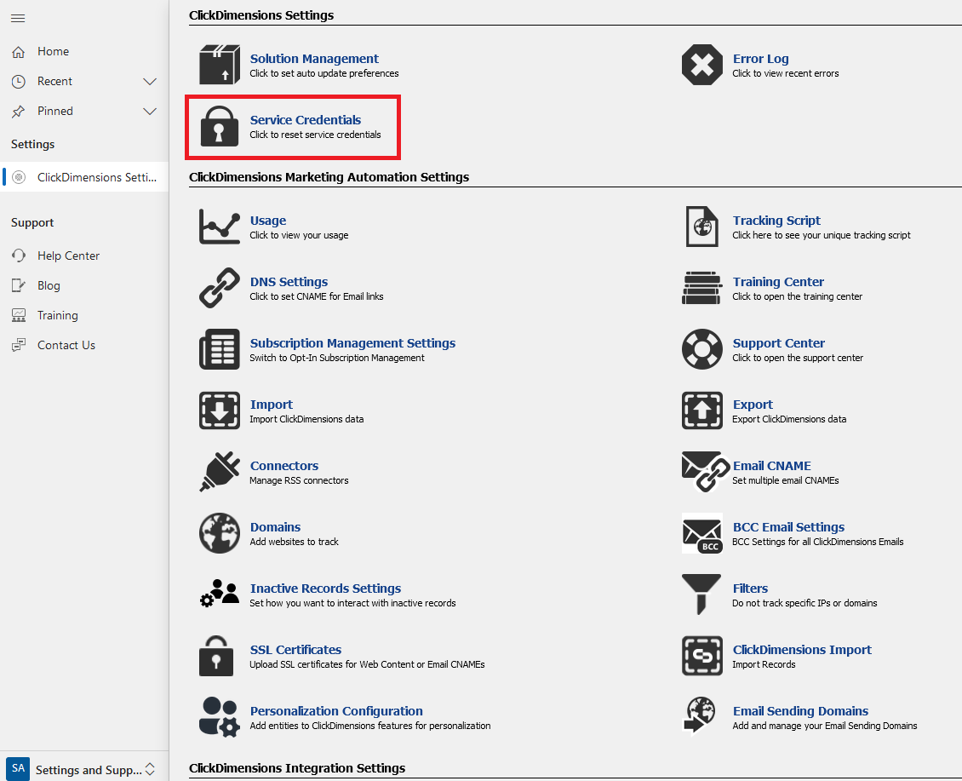962x781 pixels.
Task: Open the Support Center link
Action: coord(779,343)
